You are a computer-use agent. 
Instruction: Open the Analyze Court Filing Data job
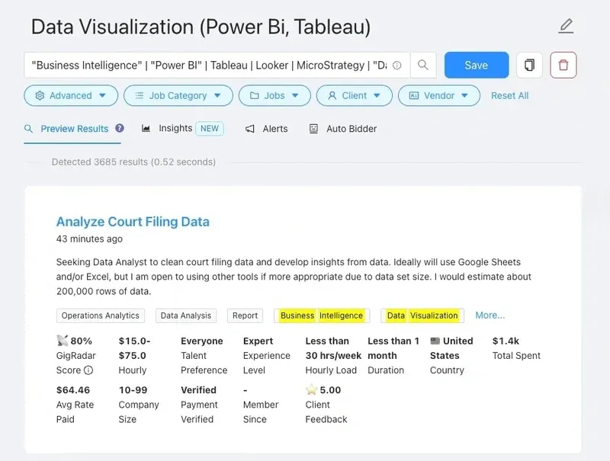point(133,222)
